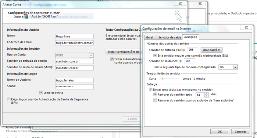Close the background window behind Alterar Conta
This screenshot has width=257, height=138.
[x=200, y=4]
